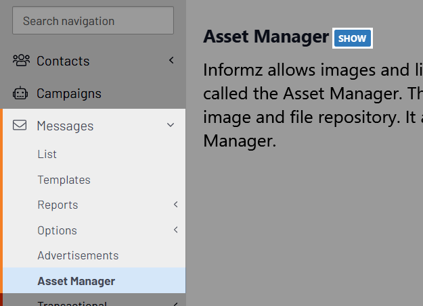The height and width of the screenshot is (306, 423).
Task: Open the Contacts navigation label
Action: (63, 61)
